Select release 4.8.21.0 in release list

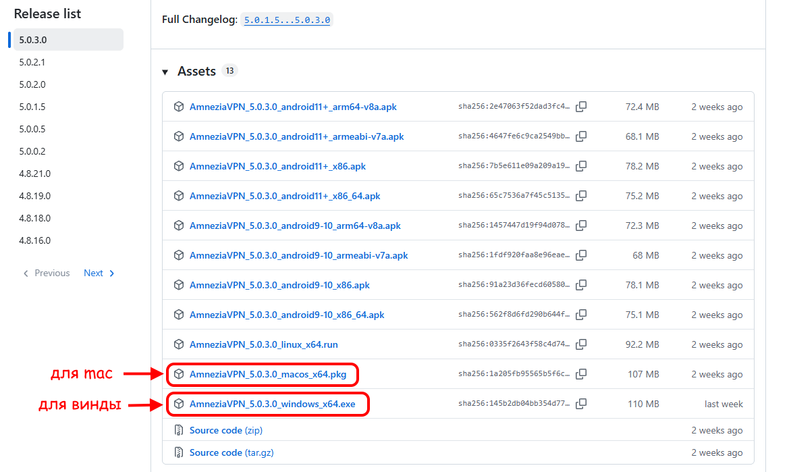coord(34,174)
